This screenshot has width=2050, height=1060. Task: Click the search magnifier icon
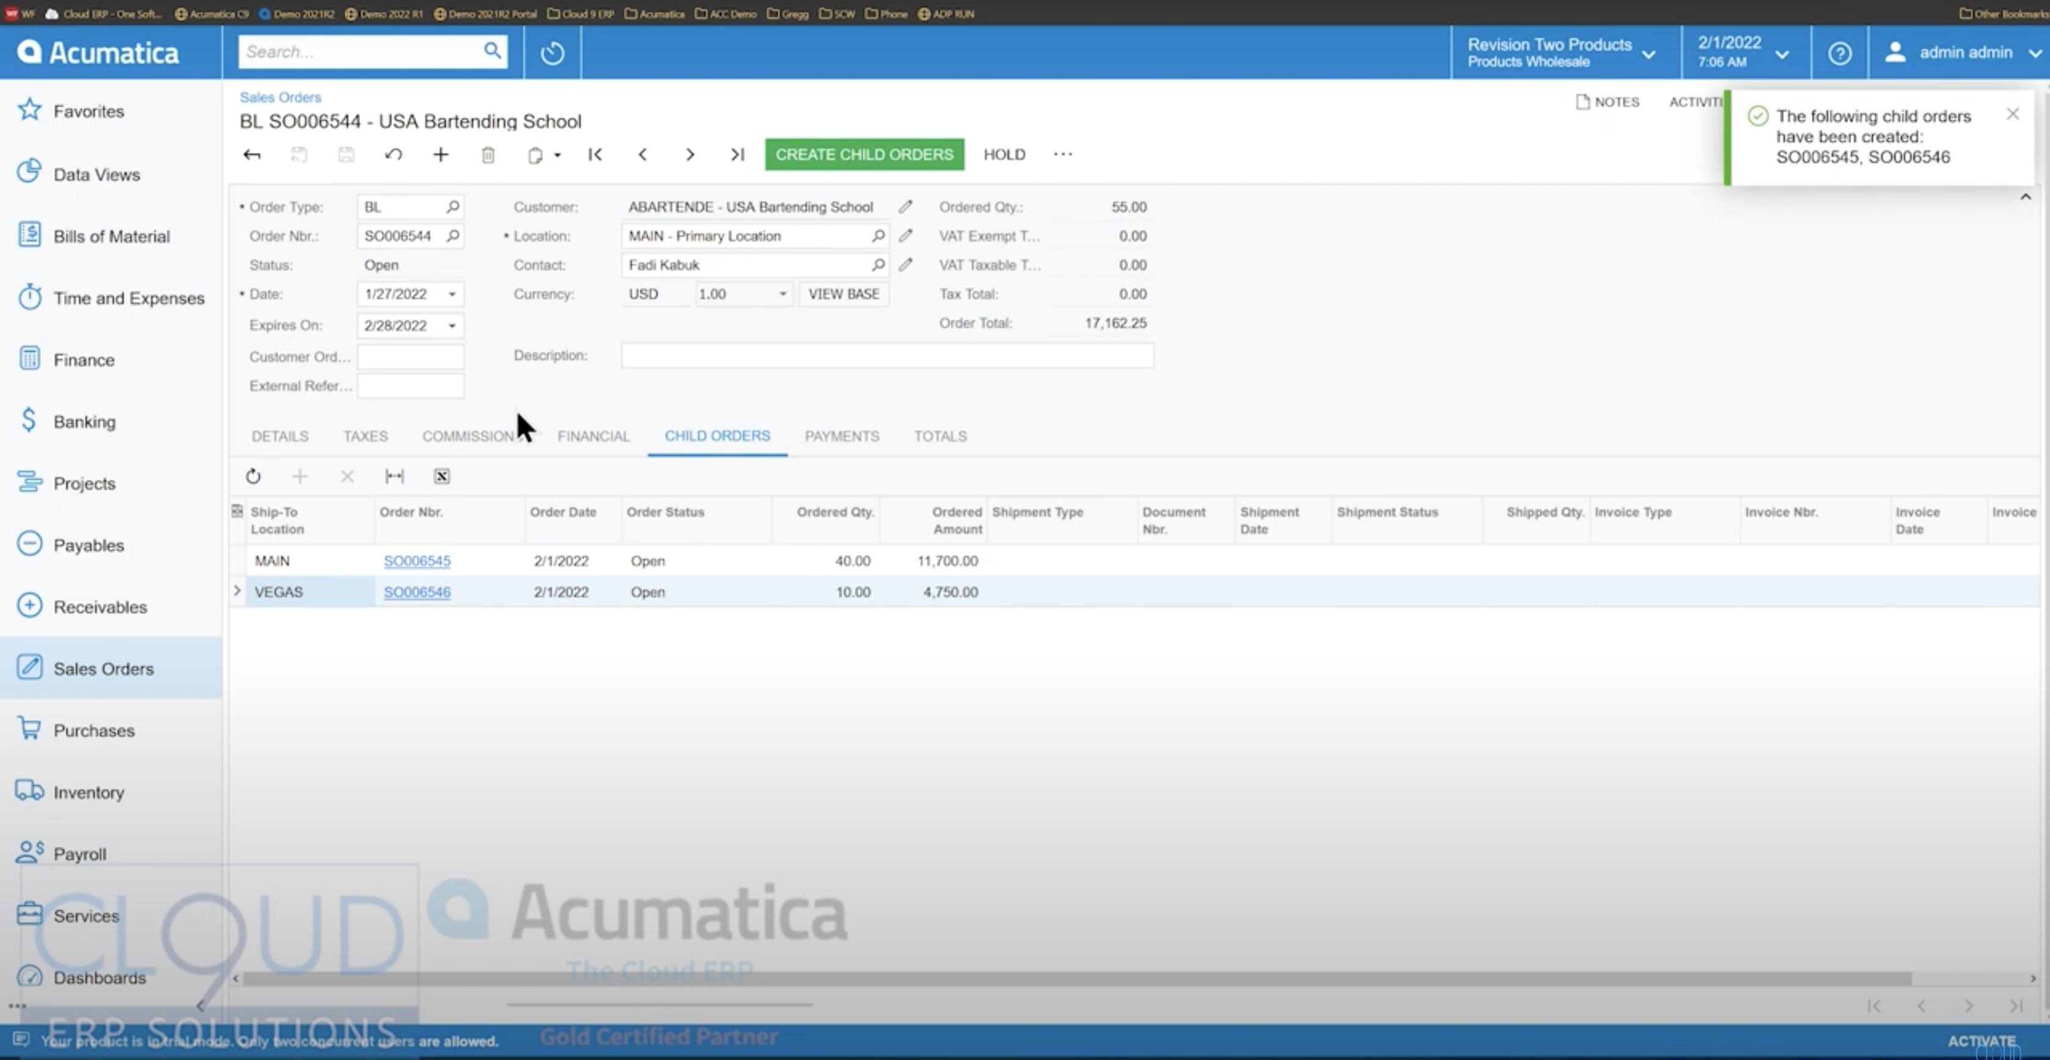click(x=492, y=51)
